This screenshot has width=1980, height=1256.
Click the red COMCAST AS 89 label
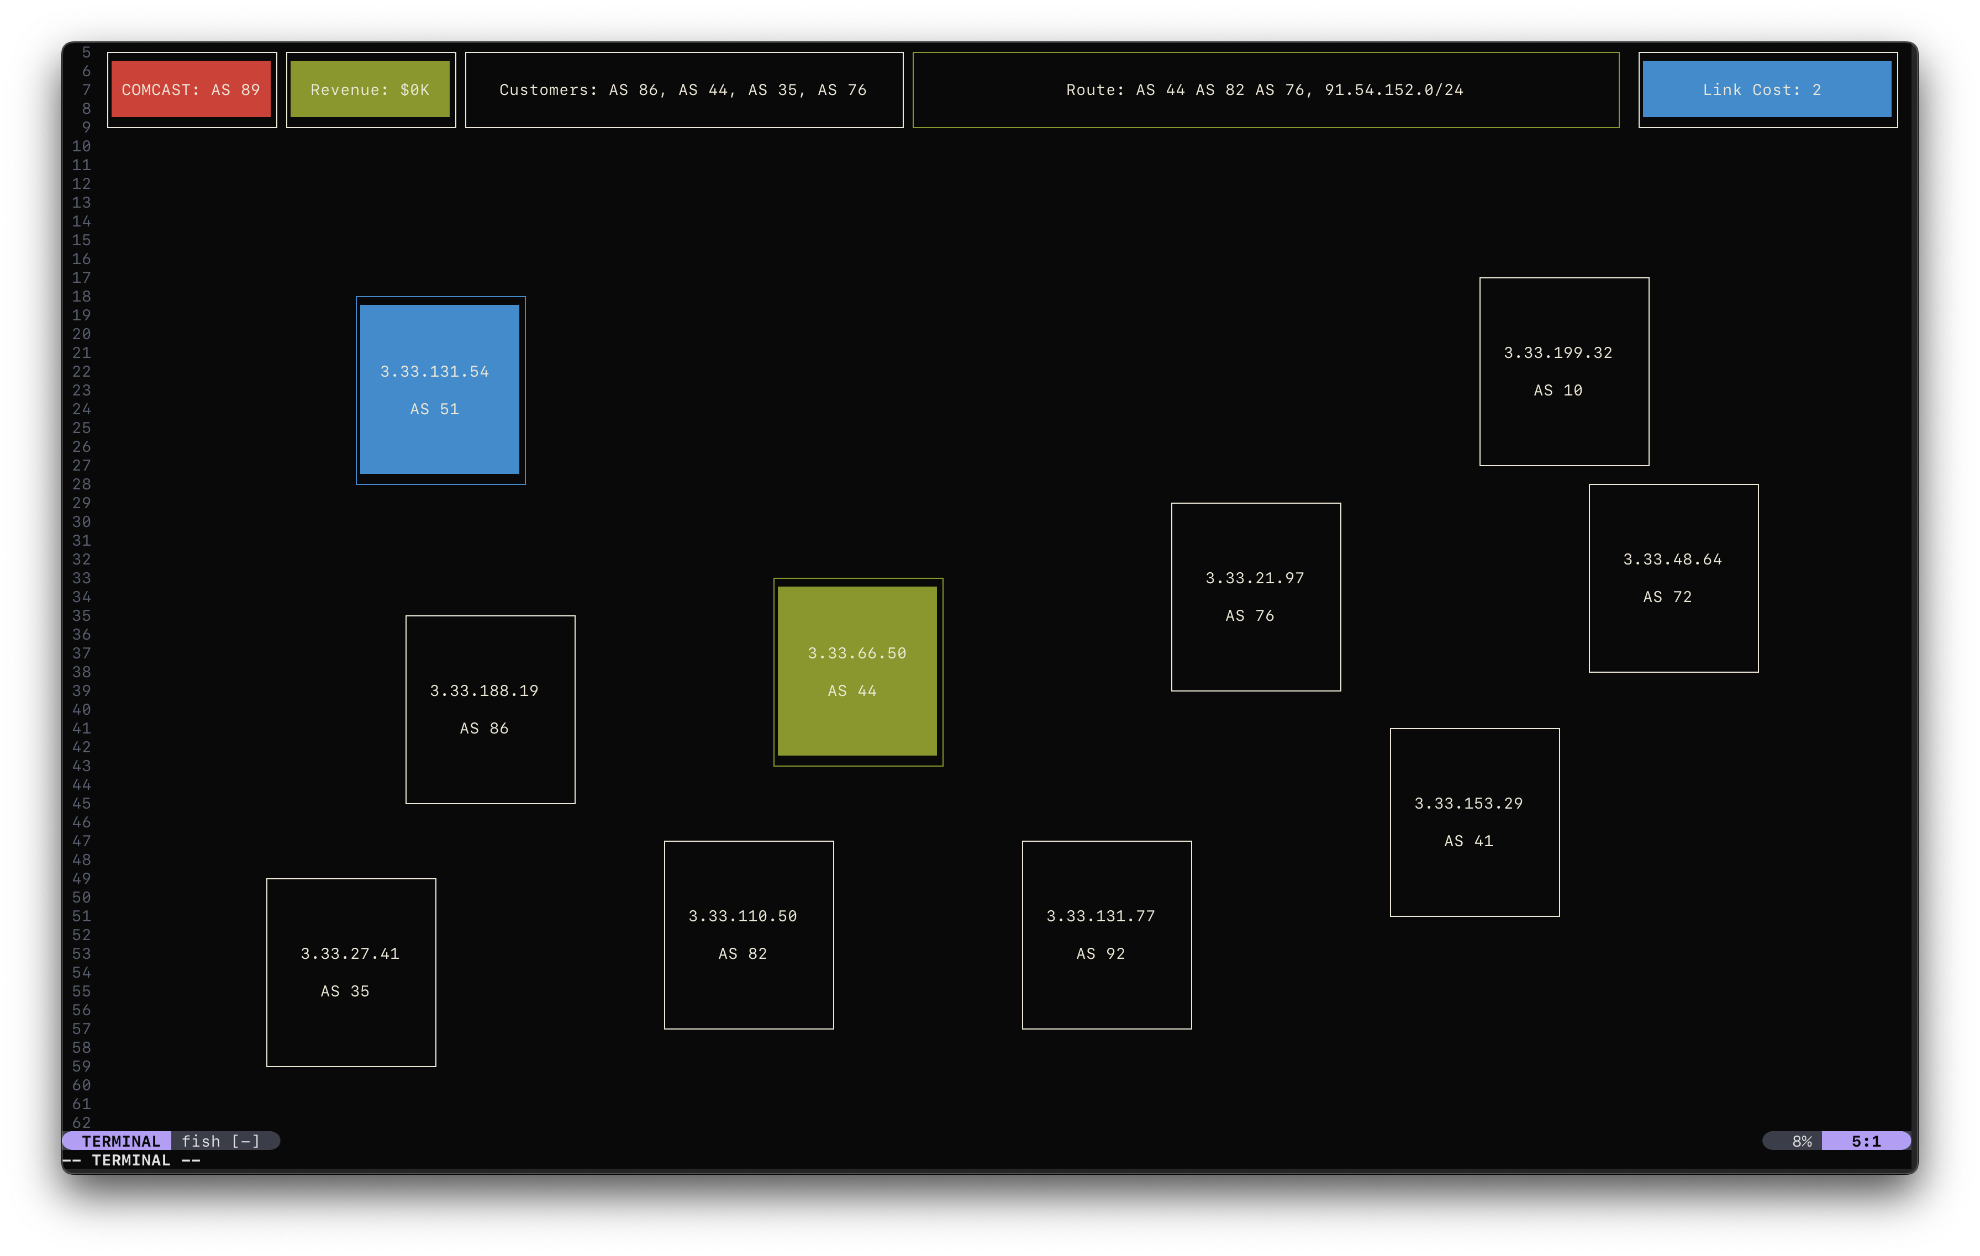(x=191, y=89)
